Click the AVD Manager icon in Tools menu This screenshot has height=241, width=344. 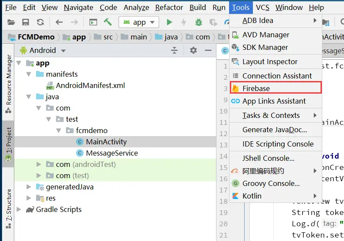(236, 35)
